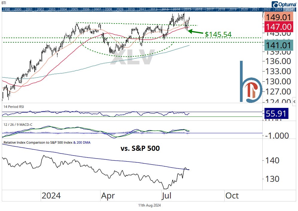Click the BTI chart title label
The width and height of the screenshot is (298, 211).
tap(4, 3)
